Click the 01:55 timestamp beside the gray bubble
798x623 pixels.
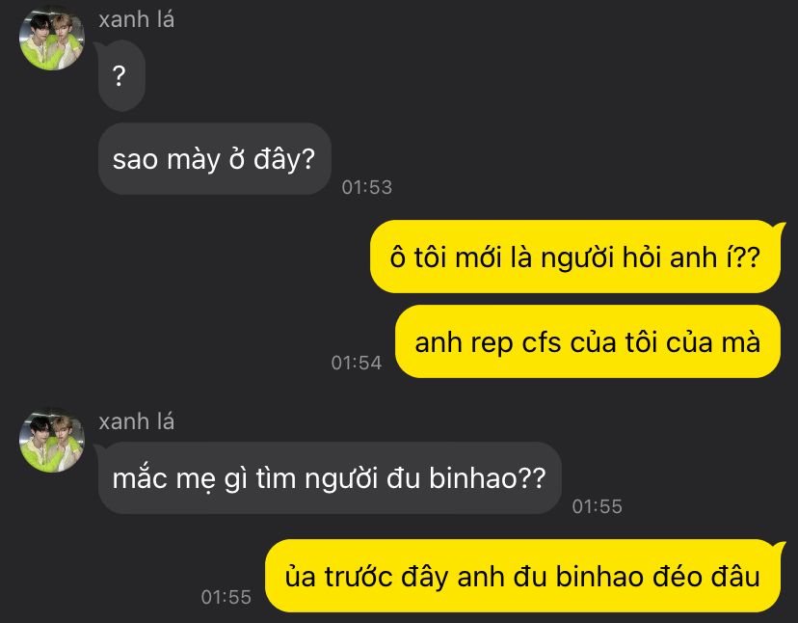597,506
